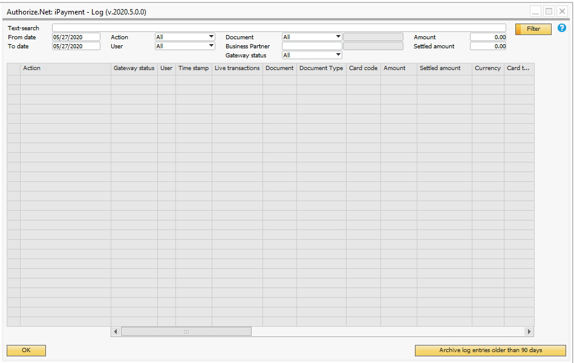Click the OK button
This screenshot has width=574, height=363.
27,350
